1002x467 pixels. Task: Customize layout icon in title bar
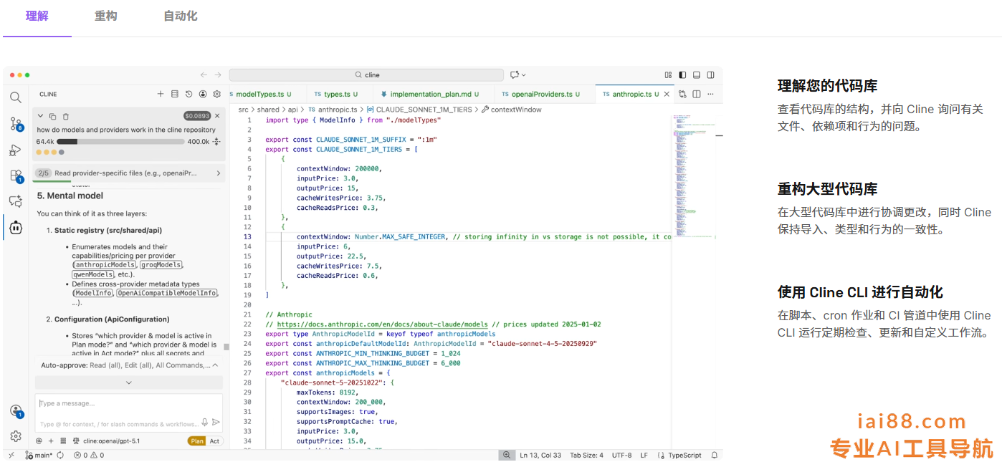[x=668, y=74]
